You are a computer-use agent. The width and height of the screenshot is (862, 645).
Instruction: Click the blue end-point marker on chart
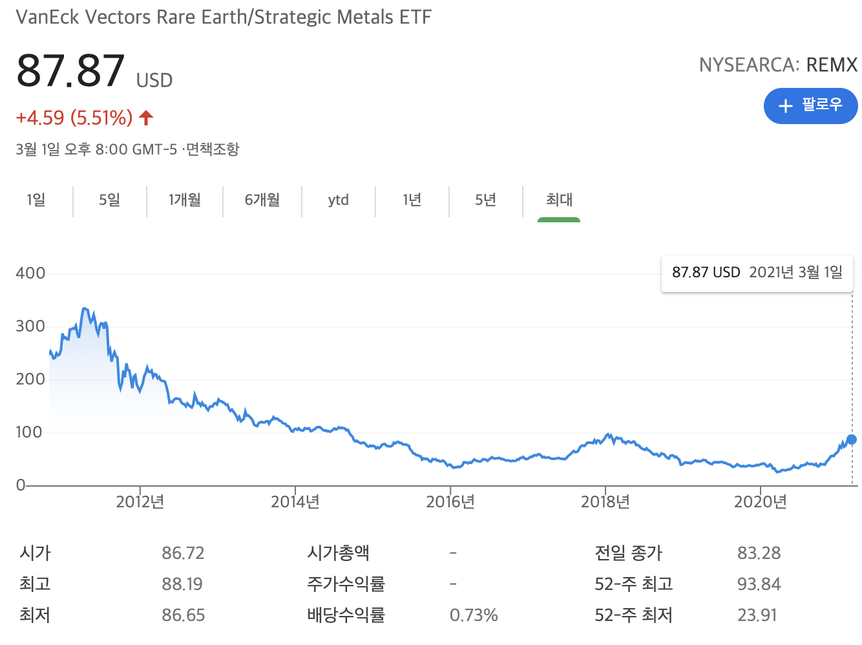coord(852,439)
